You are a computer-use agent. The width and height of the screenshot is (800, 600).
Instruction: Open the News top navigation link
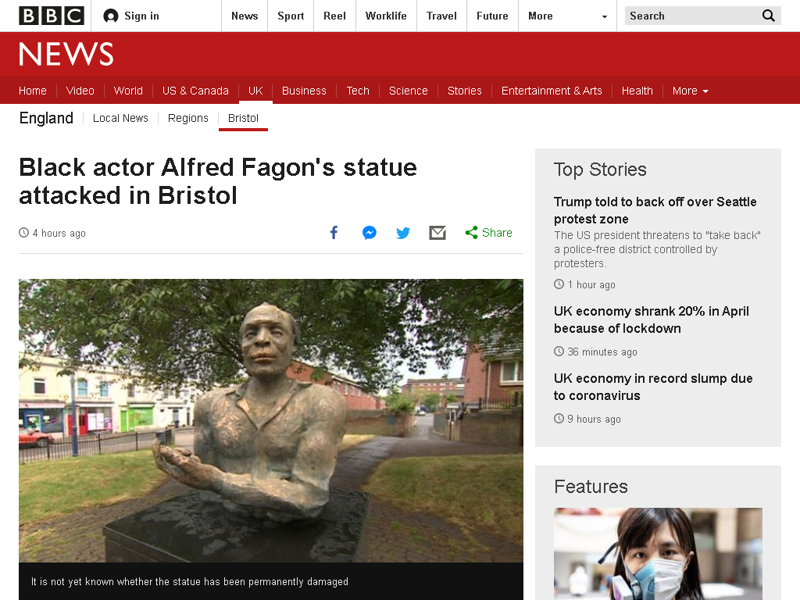[x=245, y=16]
